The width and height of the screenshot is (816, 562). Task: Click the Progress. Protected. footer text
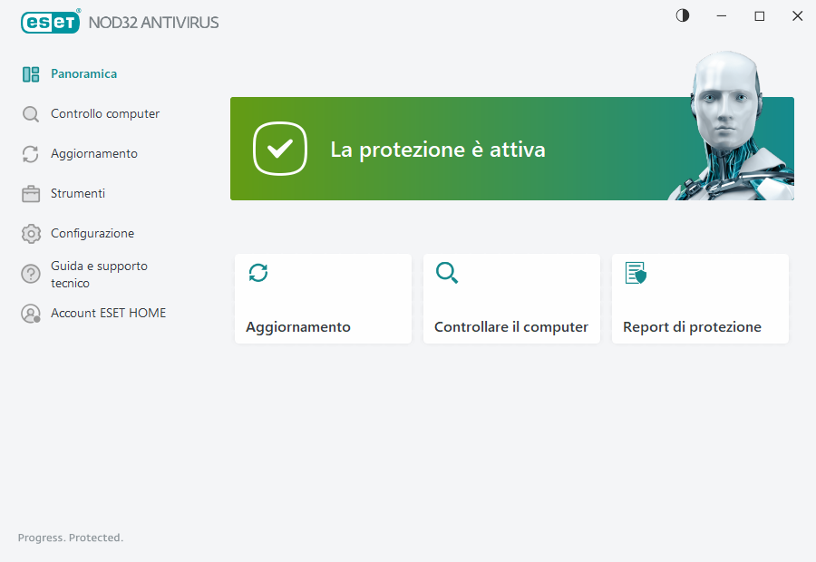(x=70, y=538)
